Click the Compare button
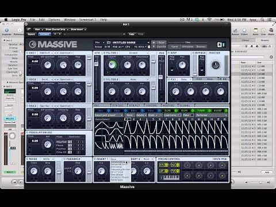The image size is (276, 207). point(44,34)
